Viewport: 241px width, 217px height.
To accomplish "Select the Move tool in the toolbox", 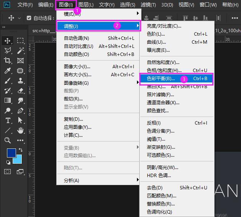I will 7,41.
